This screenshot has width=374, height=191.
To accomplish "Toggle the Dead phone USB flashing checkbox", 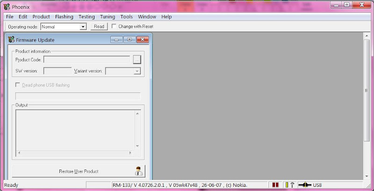I will click(x=18, y=85).
